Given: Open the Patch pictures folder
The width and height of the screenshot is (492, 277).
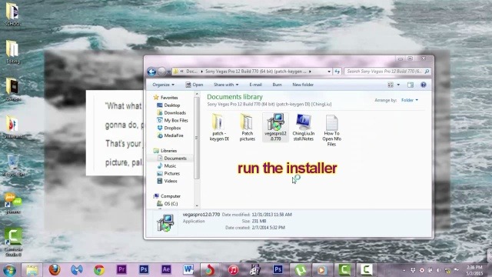Looking at the screenshot, I should (248, 127).
